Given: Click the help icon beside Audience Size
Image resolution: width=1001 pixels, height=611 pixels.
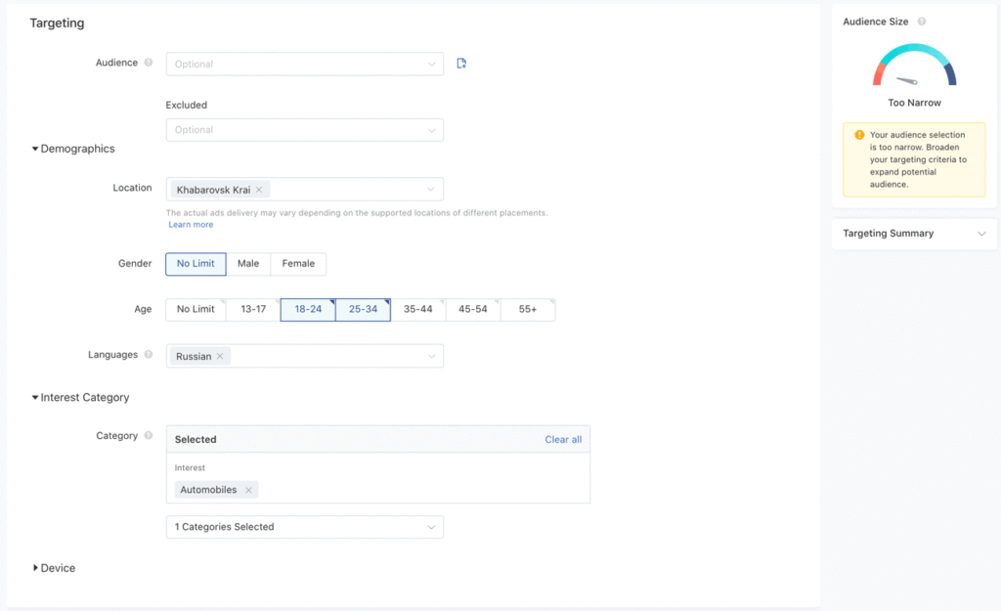Looking at the screenshot, I should click(922, 22).
